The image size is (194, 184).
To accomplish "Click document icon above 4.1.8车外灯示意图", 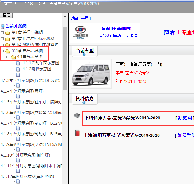I will [x=18, y=128].
